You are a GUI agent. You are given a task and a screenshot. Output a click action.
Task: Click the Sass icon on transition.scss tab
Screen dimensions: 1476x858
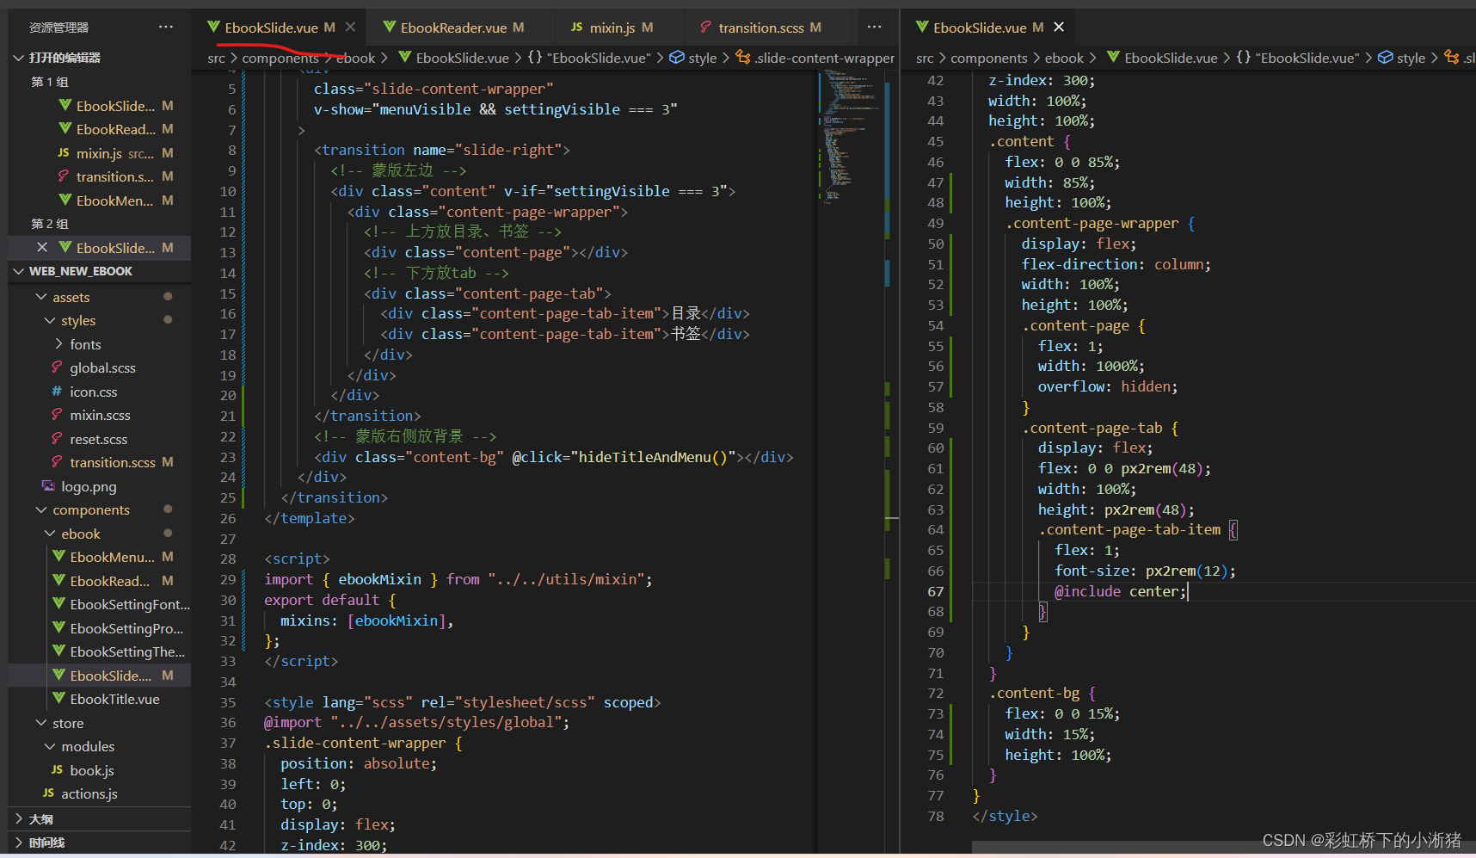click(x=705, y=28)
